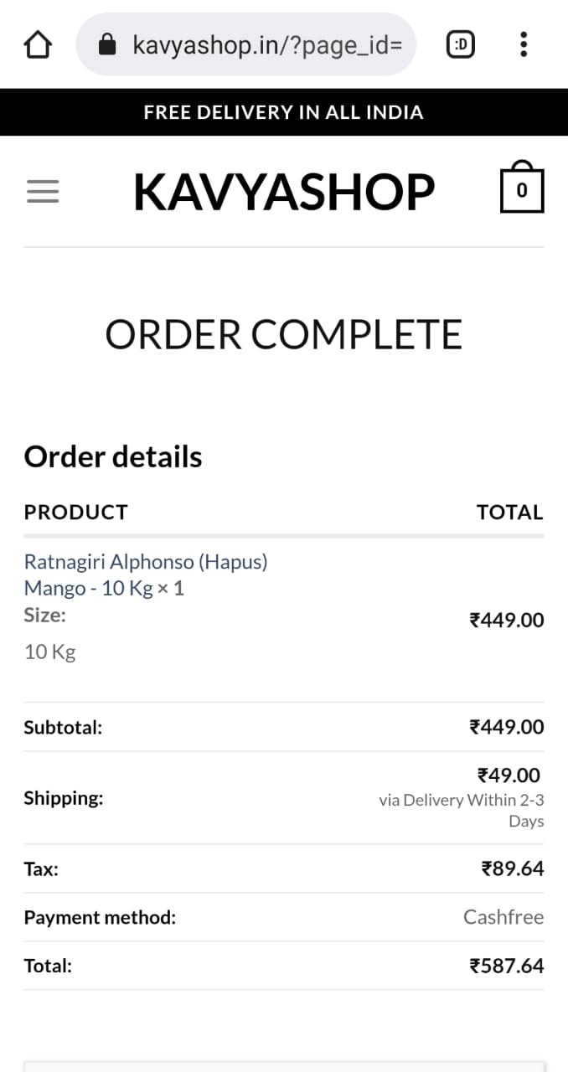Screen dimensions: 568x1072
Task: Open the hamburger navigation menu
Action: [x=43, y=192]
